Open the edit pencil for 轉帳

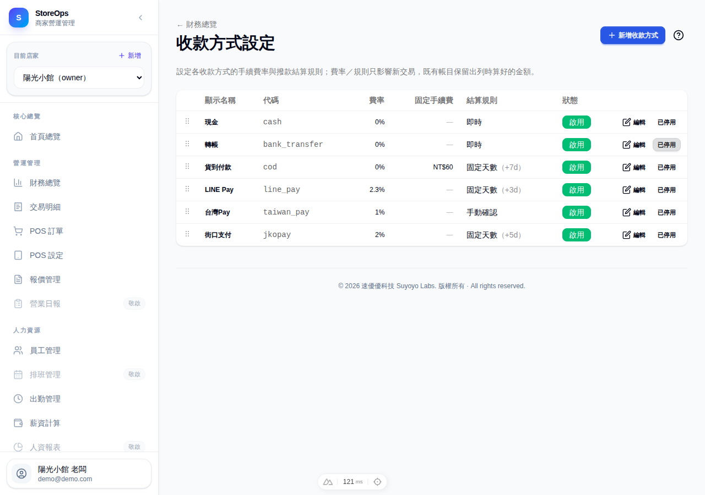(x=633, y=145)
